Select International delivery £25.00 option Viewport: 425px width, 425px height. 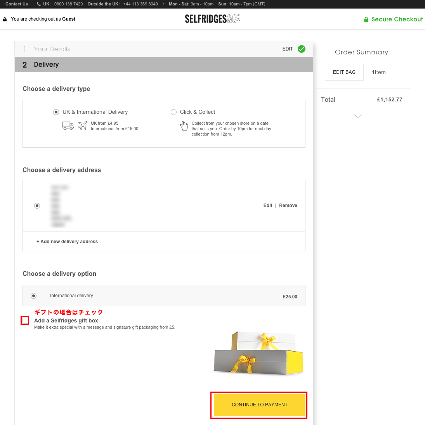click(x=34, y=296)
